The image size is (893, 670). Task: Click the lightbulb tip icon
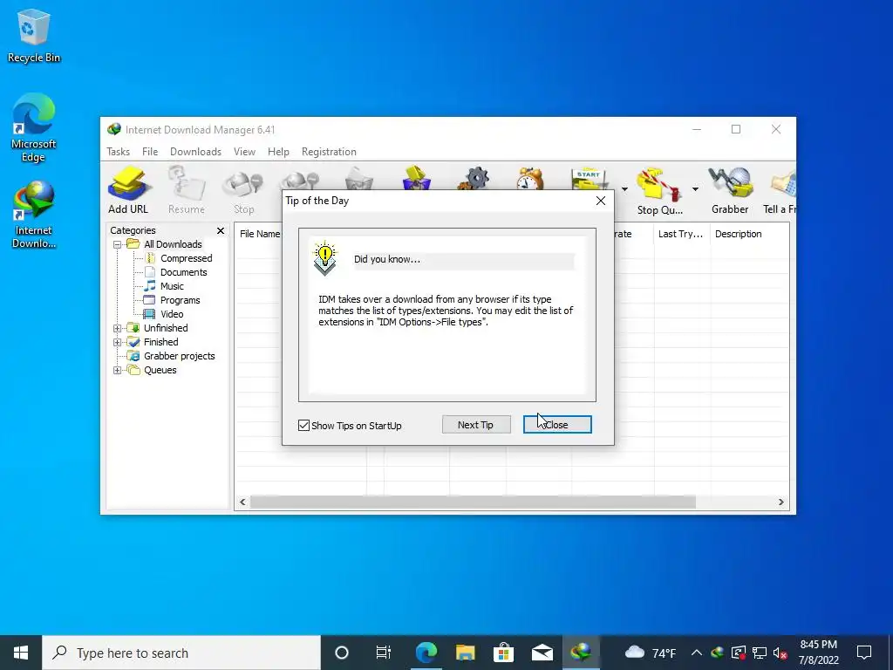[324, 258]
